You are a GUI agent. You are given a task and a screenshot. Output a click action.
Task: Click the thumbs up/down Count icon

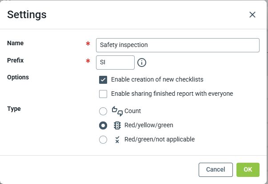click(117, 111)
